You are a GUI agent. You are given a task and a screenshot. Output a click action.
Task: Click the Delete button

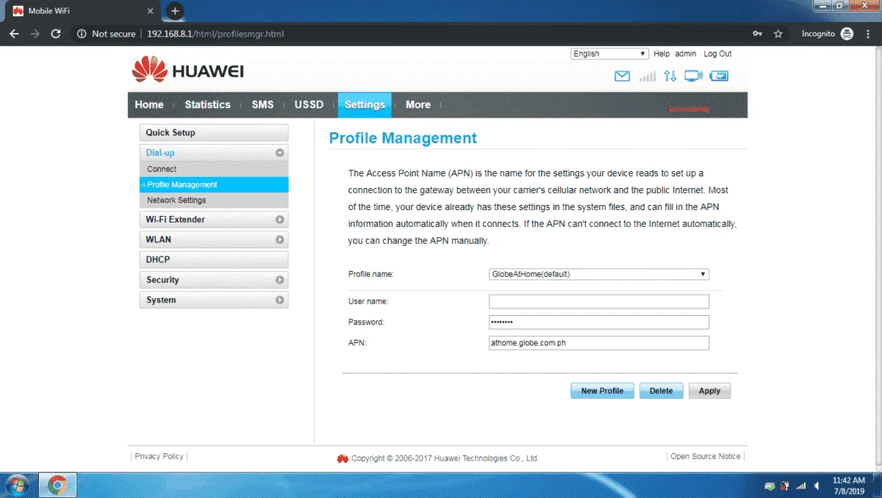(661, 391)
